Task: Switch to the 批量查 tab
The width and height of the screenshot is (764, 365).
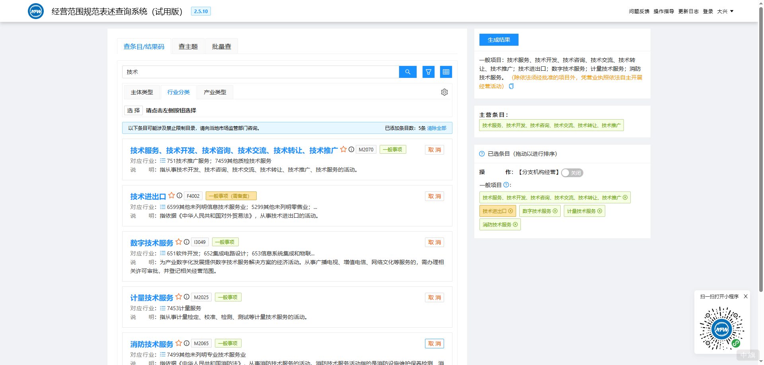Action: pyautogui.click(x=221, y=46)
